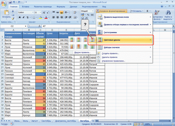Switch to the Вставка ribbon tab
This screenshot has height=126, width=175.
[26, 6]
